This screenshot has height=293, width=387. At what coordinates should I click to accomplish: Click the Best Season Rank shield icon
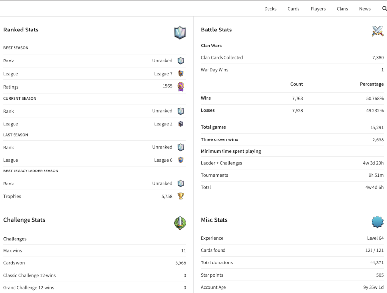pyautogui.click(x=181, y=61)
